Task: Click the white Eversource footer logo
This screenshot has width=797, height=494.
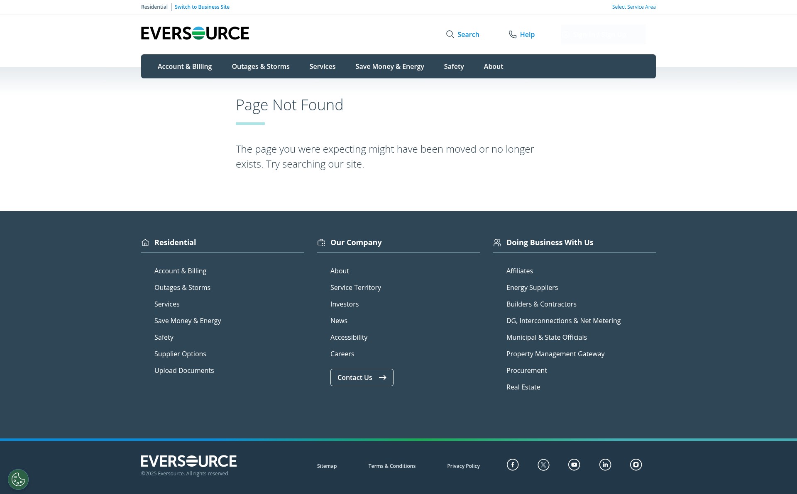Action: point(188,461)
